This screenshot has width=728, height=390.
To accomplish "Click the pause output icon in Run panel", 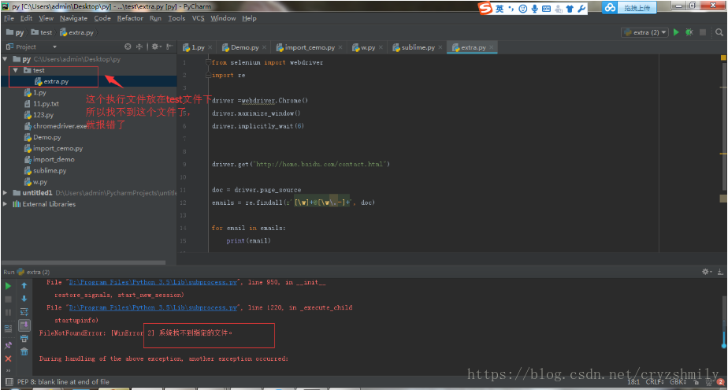I will coord(8,313).
